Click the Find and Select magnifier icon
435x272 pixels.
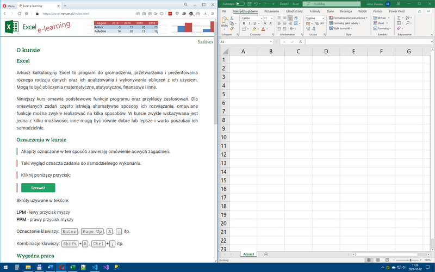point(407,23)
